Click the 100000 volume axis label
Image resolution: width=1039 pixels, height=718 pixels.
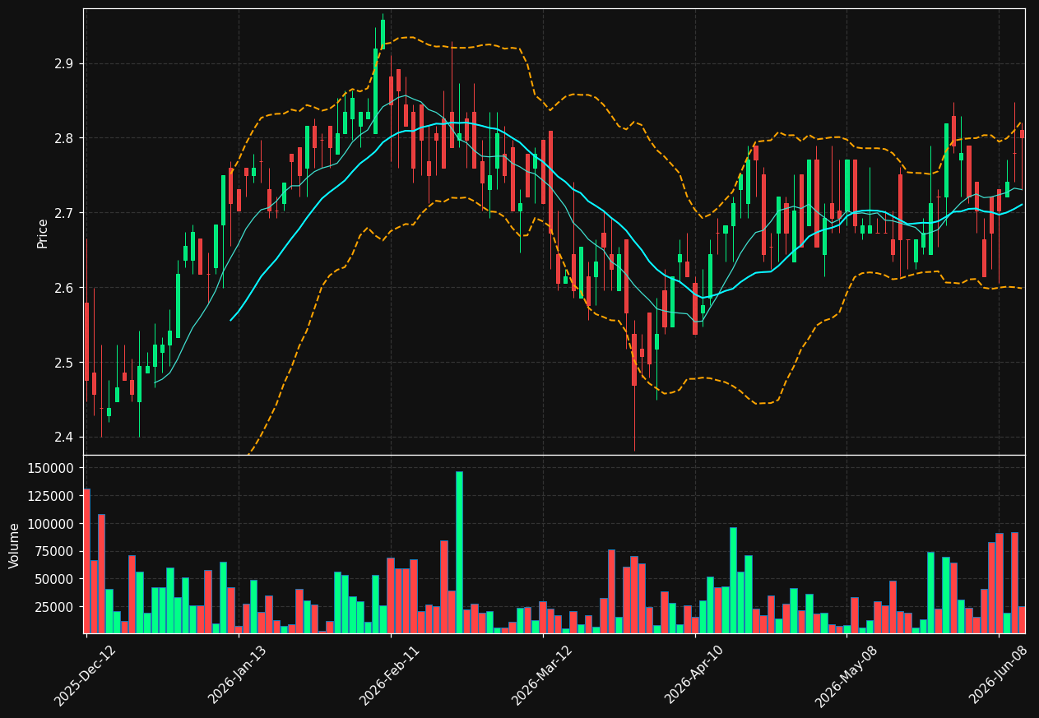52,524
